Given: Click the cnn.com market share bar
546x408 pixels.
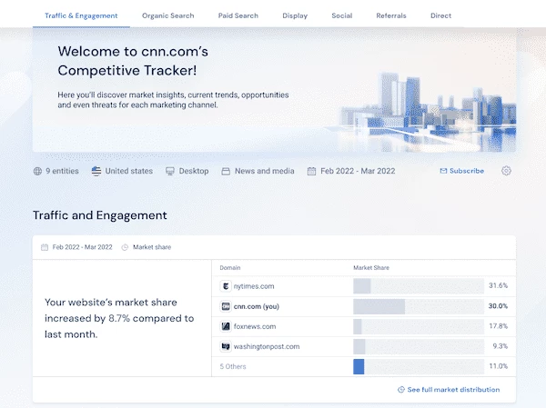Looking at the screenshot, I should (x=419, y=306).
